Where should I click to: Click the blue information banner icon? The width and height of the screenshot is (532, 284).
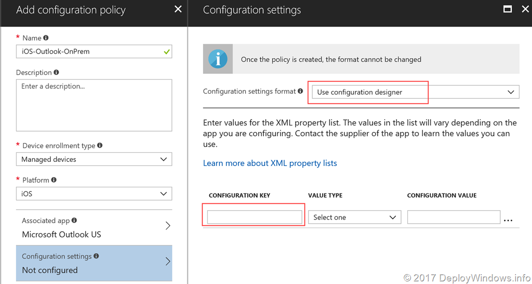(x=218, y=59)
